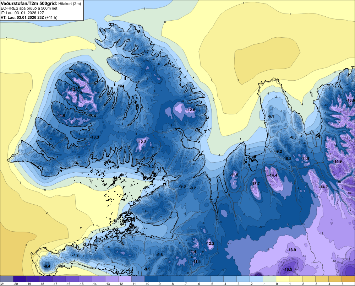The image size is (355, 286).
Task: Click the legend swatch labeled -17
Action: tap(59, 279)
